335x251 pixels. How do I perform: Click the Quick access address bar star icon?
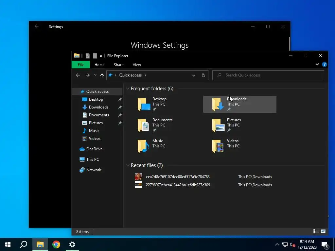[111, 75]
